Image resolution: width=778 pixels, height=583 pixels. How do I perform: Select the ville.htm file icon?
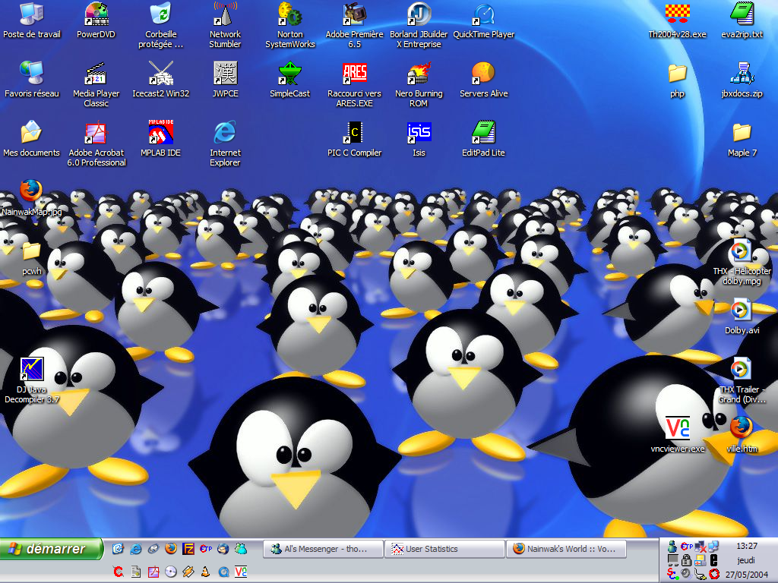tap(742, 428)
